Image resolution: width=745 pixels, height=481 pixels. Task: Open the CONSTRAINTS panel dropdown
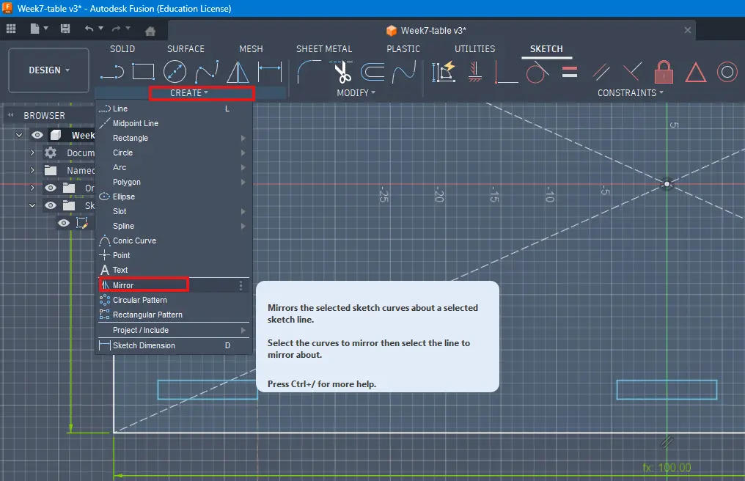(x=631, y=92)
